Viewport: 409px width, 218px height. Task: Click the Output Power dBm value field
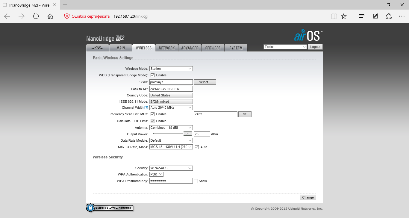coord(202,134)
